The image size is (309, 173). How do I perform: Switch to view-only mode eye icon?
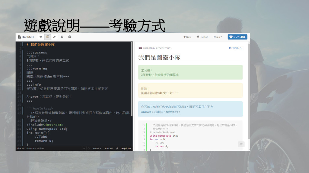41,37
